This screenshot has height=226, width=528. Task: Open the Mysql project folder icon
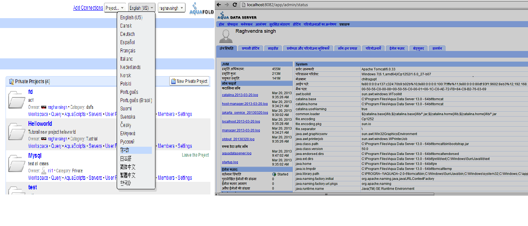(17, 163)
